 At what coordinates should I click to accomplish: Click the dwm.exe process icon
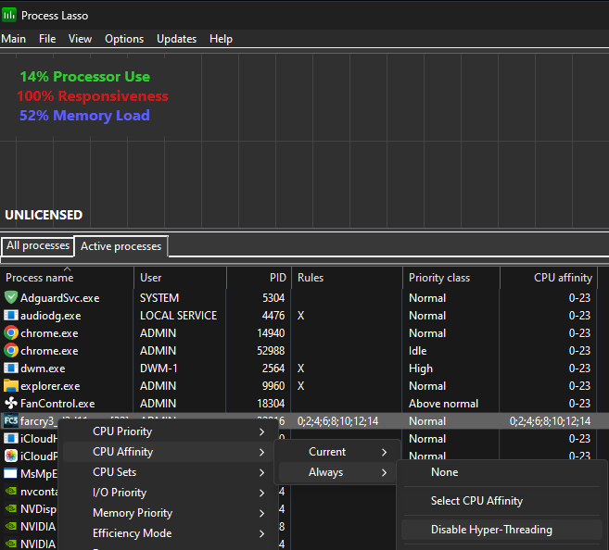11,368
